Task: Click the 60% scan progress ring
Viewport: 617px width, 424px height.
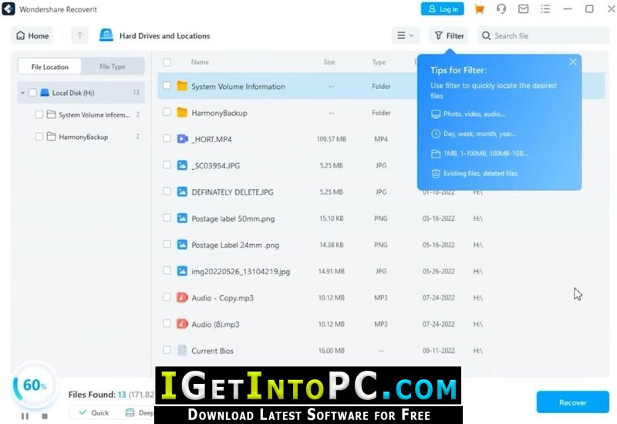Action: 34,385
